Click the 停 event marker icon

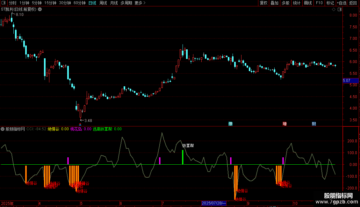(x=231, y=124)
